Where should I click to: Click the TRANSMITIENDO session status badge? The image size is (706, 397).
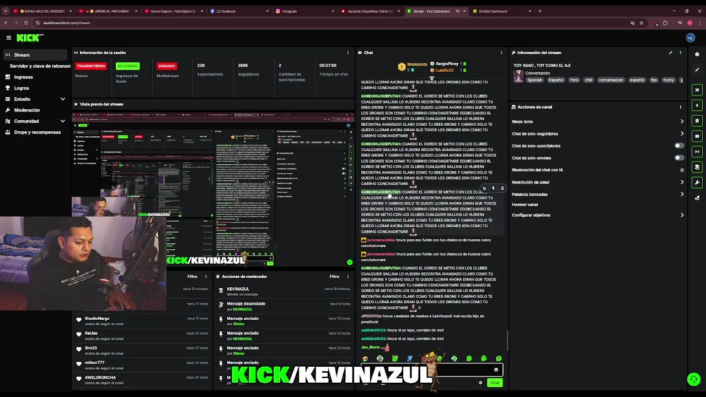(x=91, y=66)
